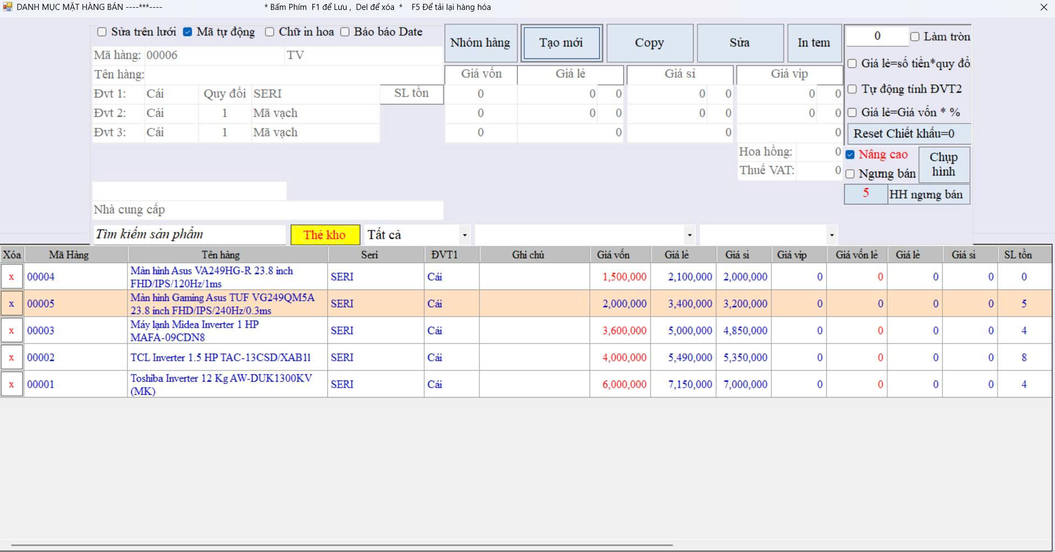Click the 'SL tồn' grid column header
The height and width of the screenshot is (552, 1055).
point(1017,255)
